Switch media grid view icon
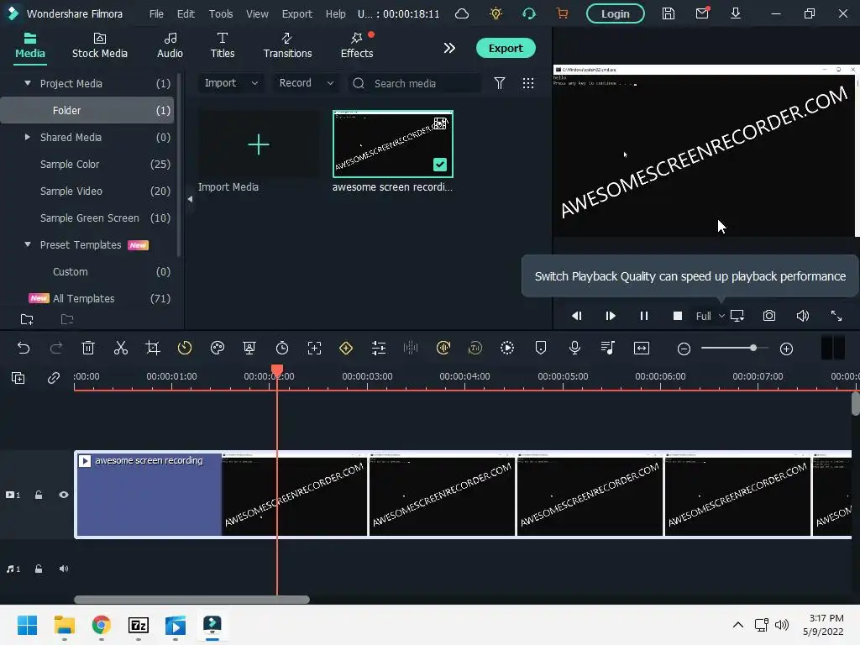The image size is (860, 645). [x=527, y=83]
